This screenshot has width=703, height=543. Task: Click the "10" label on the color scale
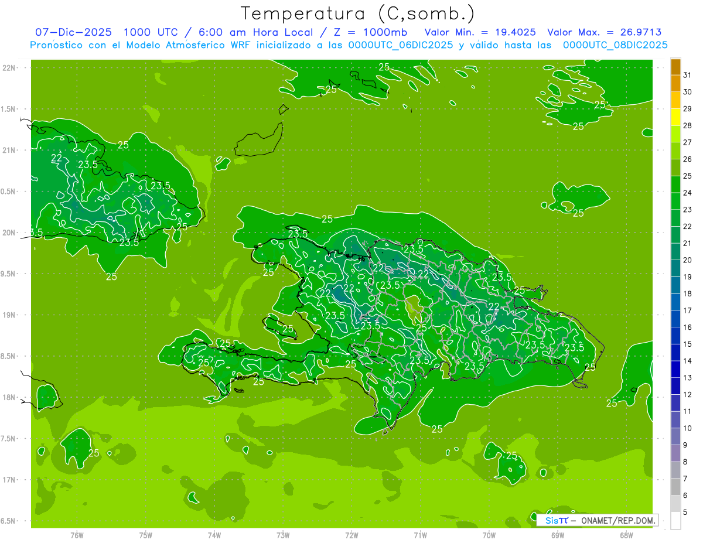tap(688, 428)
